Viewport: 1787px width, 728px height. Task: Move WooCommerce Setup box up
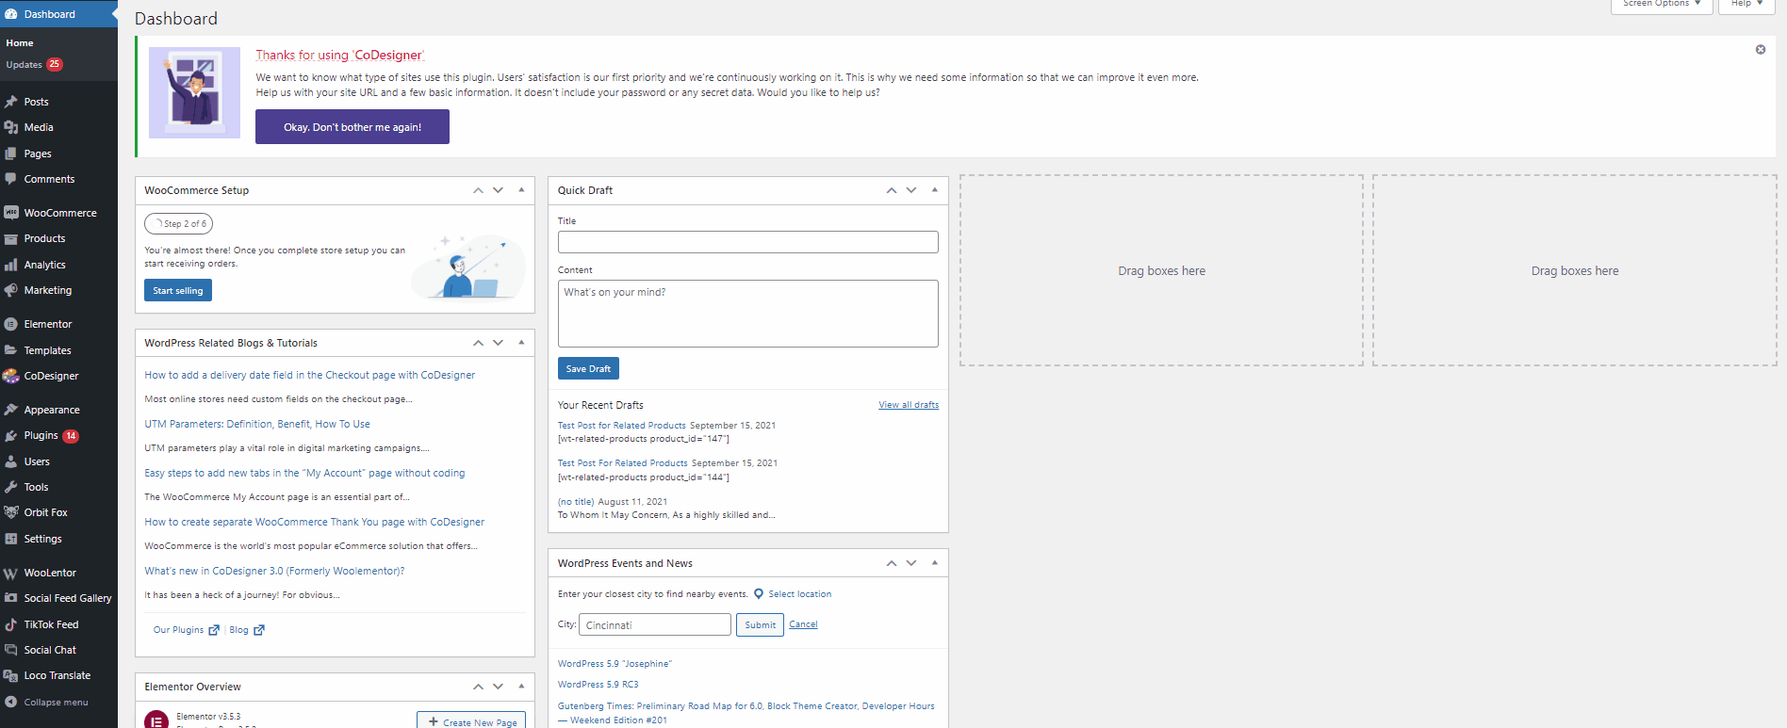point(478,190)
